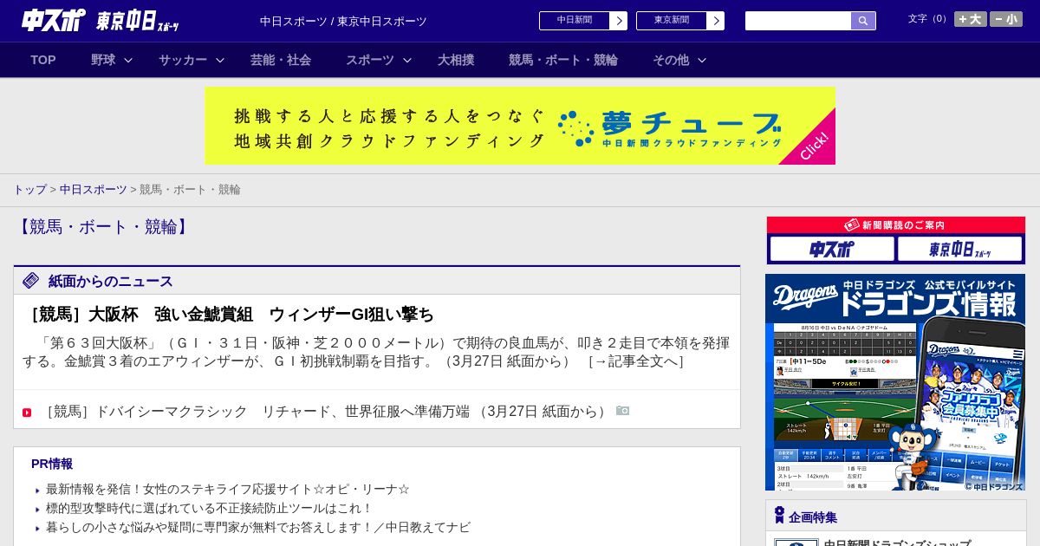Click inside the search text field

tap(798, 21)
